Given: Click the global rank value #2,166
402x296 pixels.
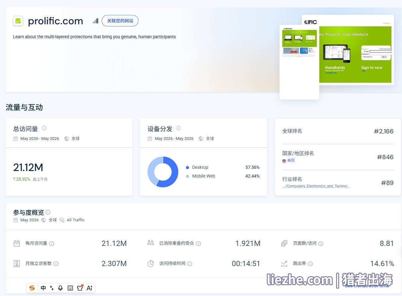Looking at the screenshot, I should (x=384, y=132).
